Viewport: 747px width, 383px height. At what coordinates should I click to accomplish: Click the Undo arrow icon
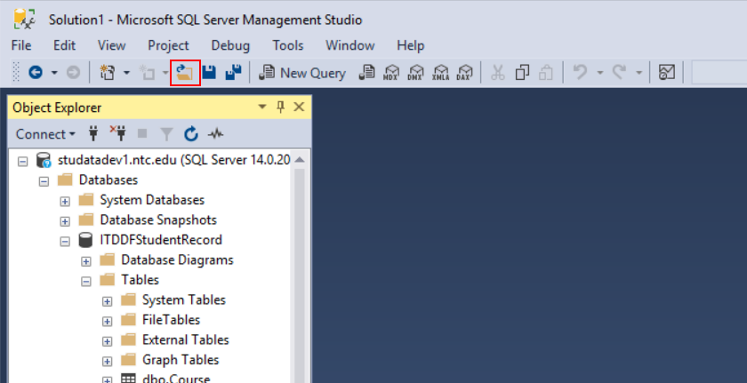tap(580, 73)
